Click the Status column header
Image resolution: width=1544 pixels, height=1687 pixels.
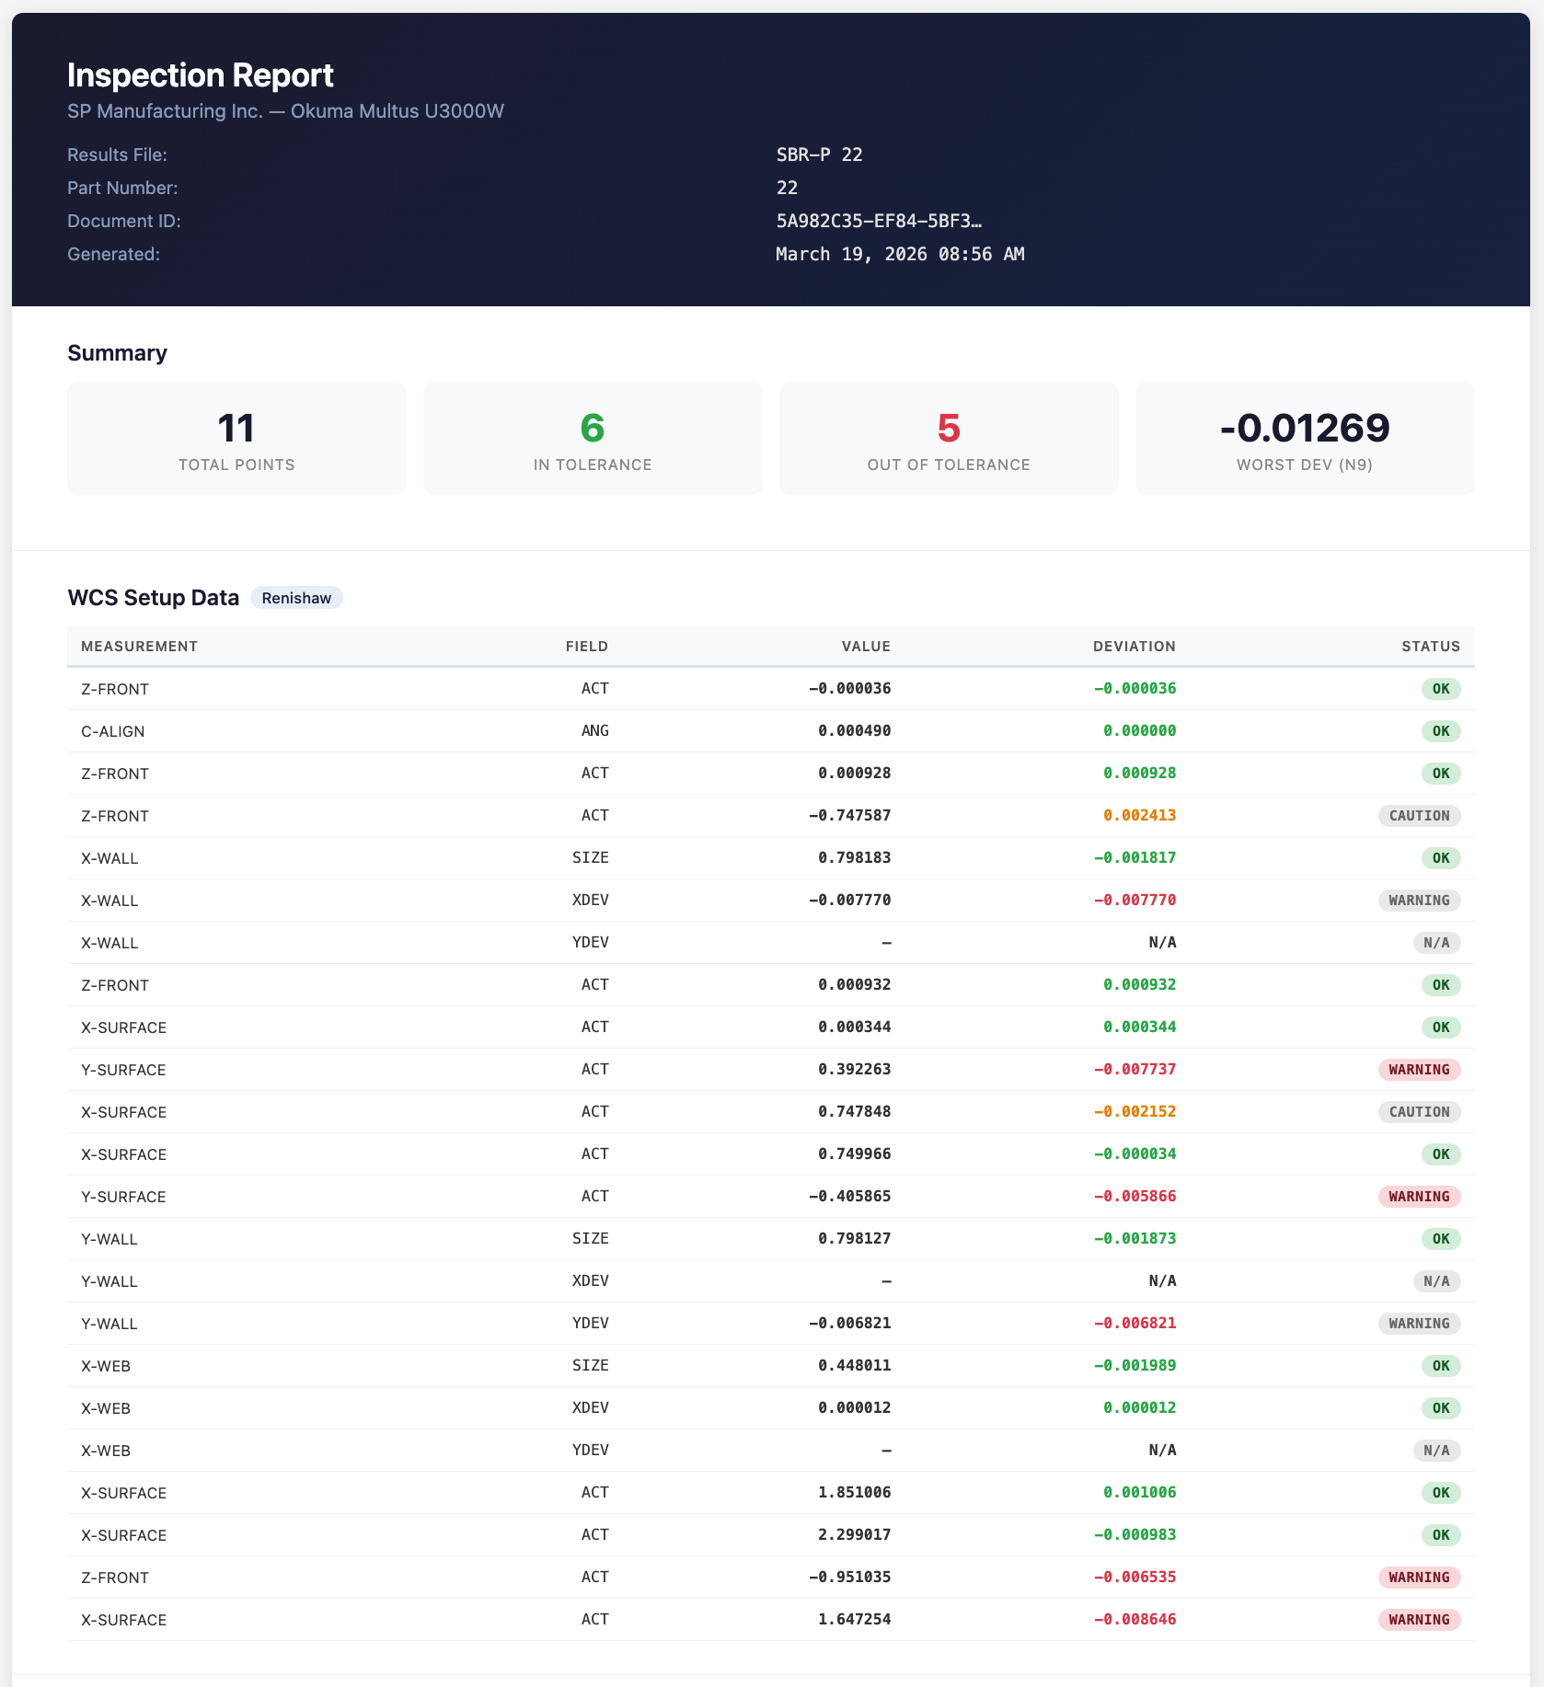(x=1430, y=647)
